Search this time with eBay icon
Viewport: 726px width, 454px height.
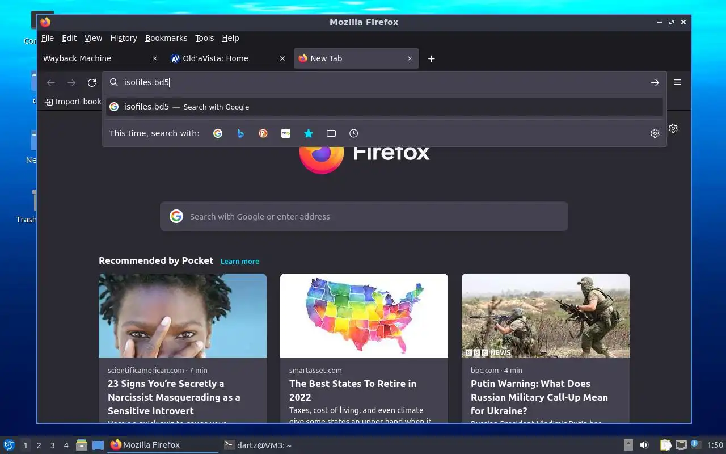point(286,133)
